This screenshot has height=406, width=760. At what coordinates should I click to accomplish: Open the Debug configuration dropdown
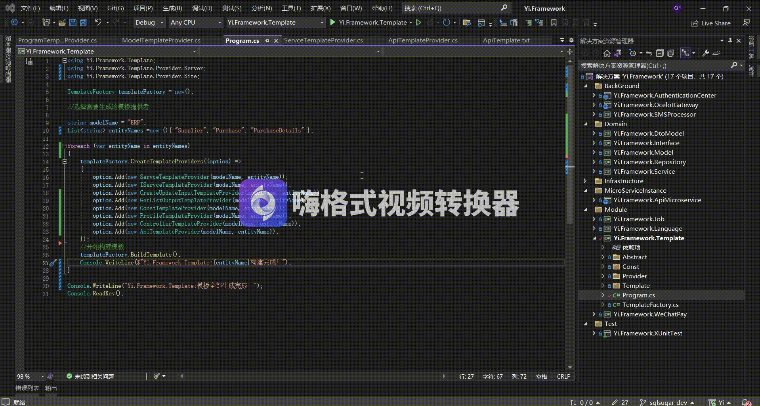click(149, 23)
